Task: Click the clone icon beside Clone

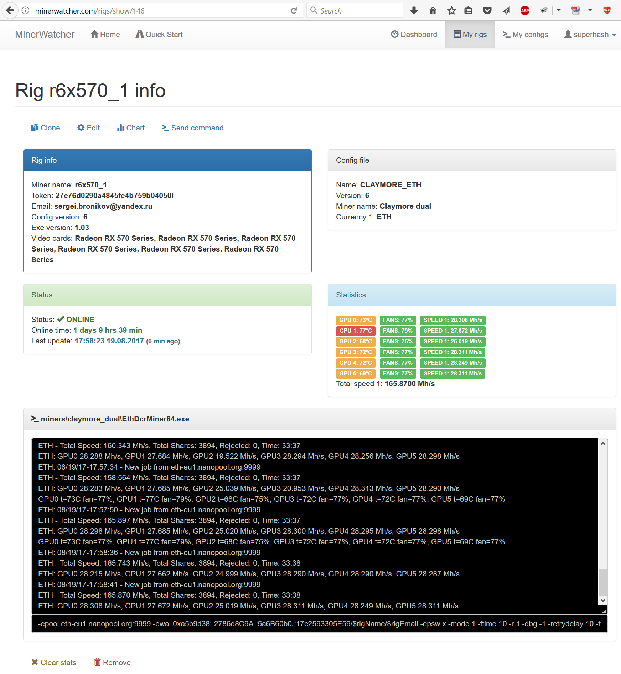Action: 35,128
